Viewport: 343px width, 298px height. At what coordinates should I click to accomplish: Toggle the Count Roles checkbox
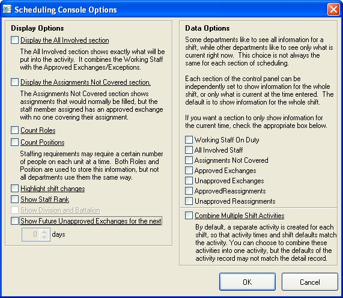[x=14, y=130]
